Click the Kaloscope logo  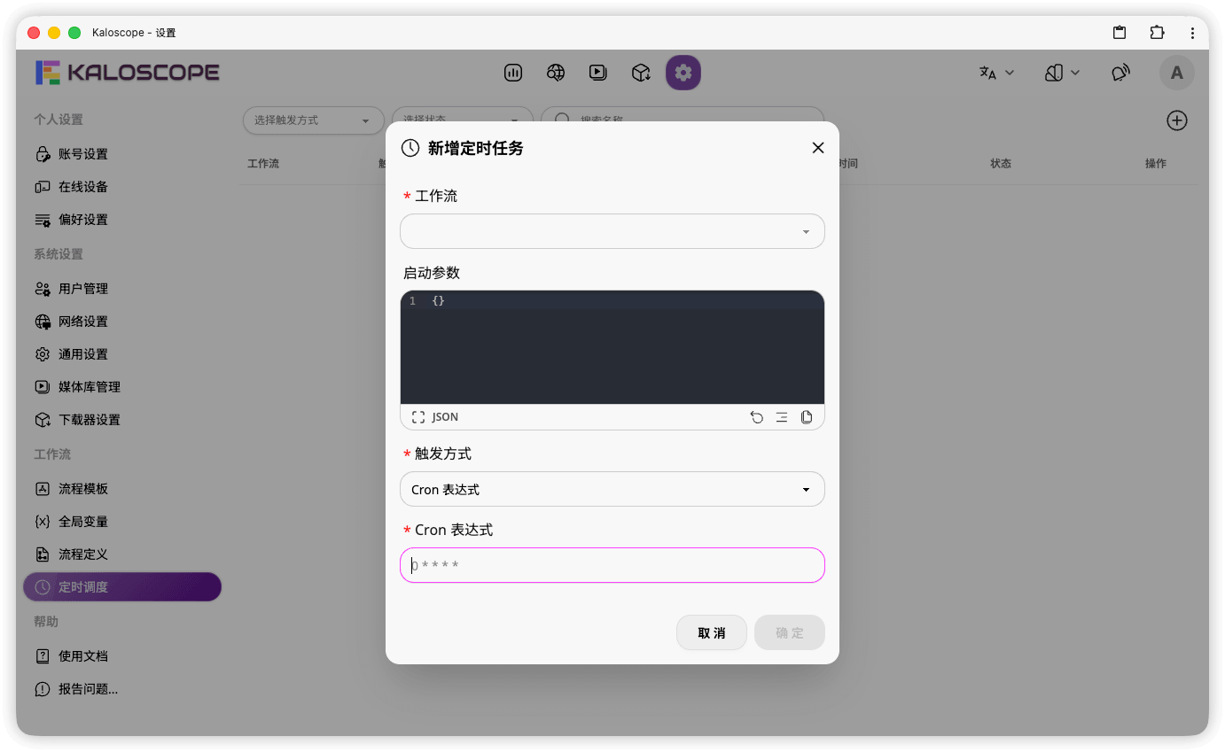128,73
